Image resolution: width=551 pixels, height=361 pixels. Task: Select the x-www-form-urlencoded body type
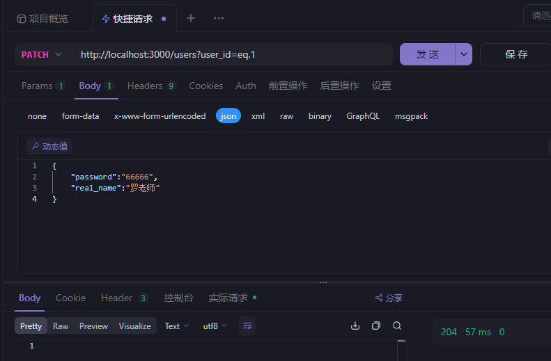pos(160,116)
